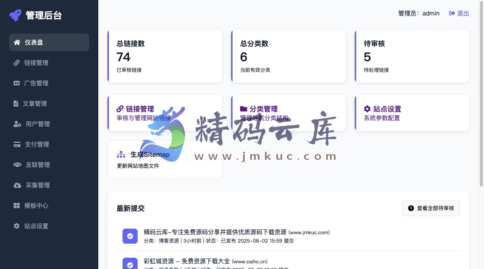
Task: Click the sitemap icon on 生成Sitemap card
Action: (x=121, y=154)
